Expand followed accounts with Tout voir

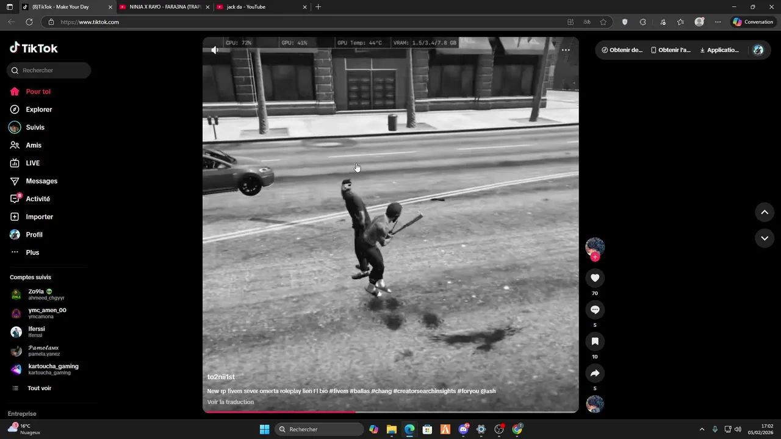pos(39,388)
